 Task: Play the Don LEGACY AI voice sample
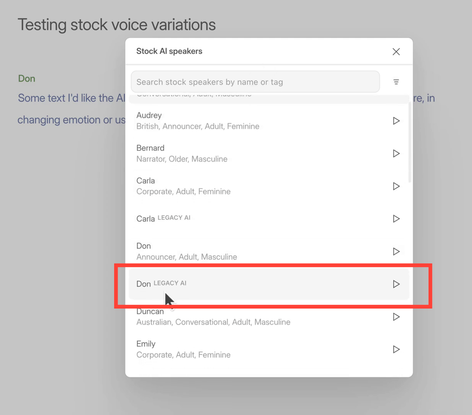click(396, 284)
